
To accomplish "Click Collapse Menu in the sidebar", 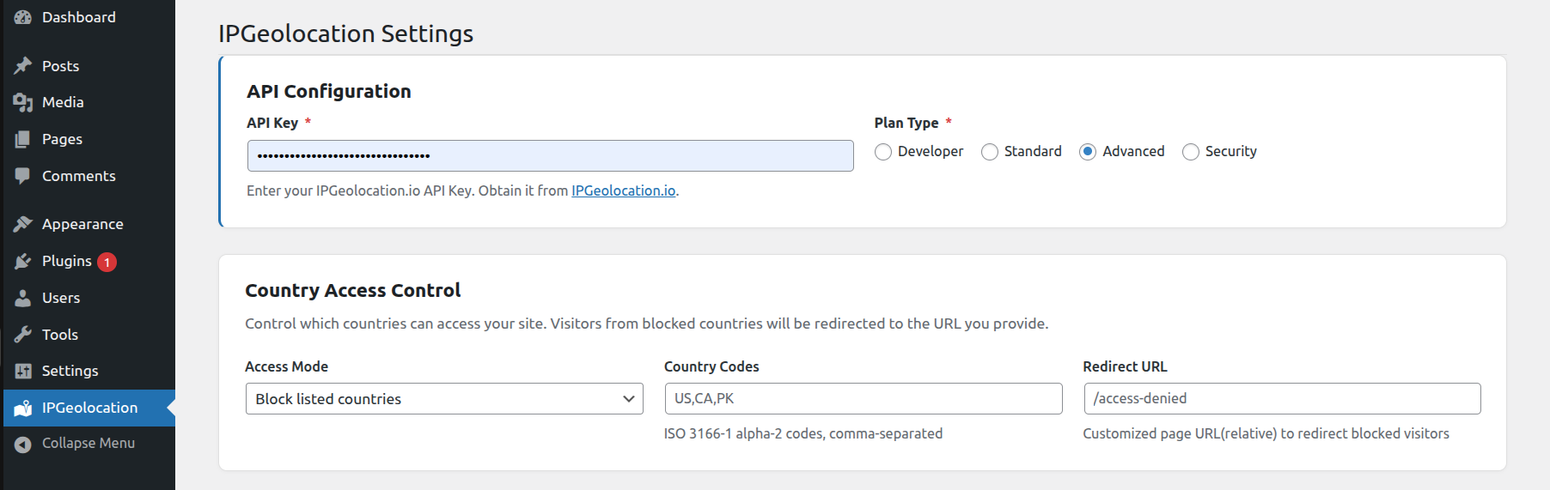I will pos(89,444).
